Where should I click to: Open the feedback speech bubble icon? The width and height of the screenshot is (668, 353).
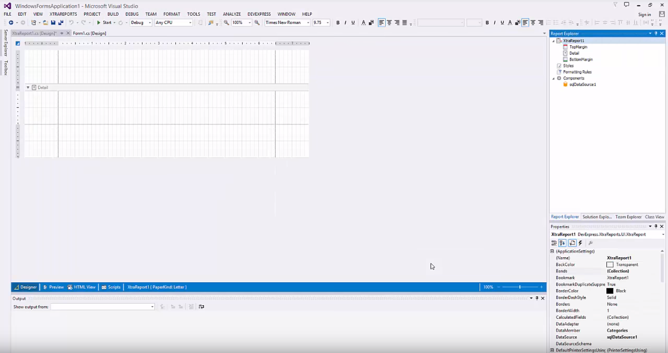[626, 5]
